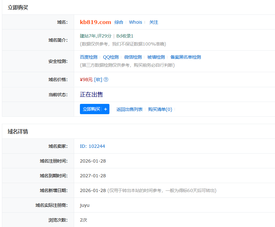
Task: Click the Bd收录1 index info
Action: tap(125, 36)
